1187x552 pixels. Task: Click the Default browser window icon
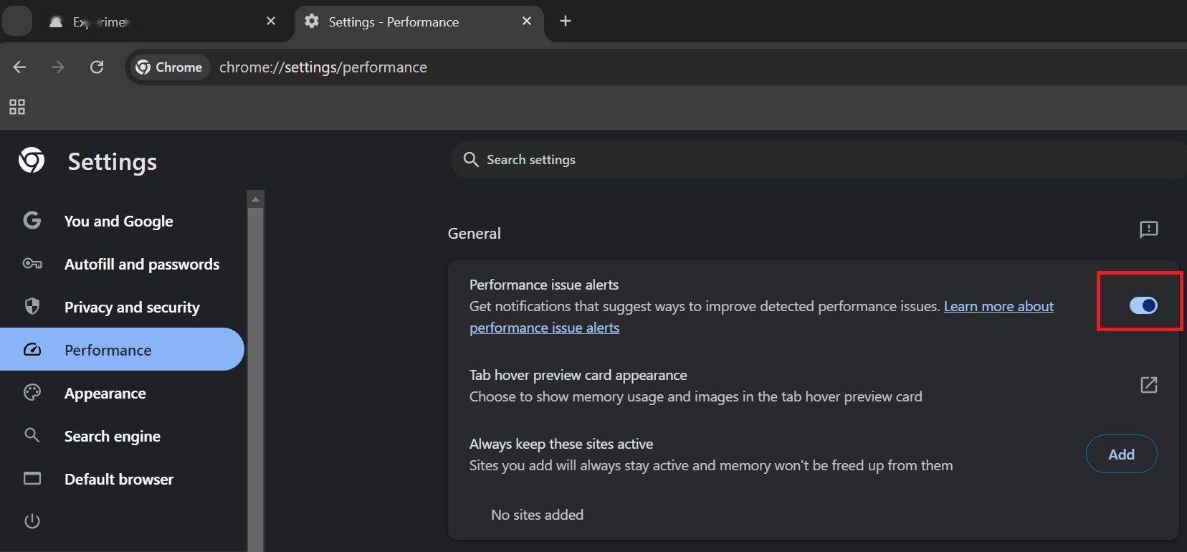[x=32, y=478]
